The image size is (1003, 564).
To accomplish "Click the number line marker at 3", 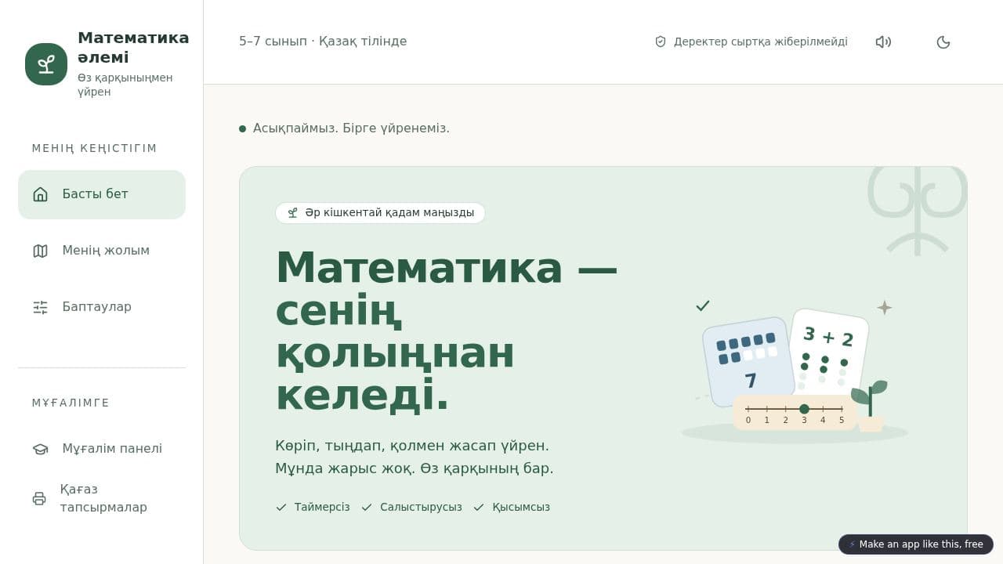I will [804, 409].
